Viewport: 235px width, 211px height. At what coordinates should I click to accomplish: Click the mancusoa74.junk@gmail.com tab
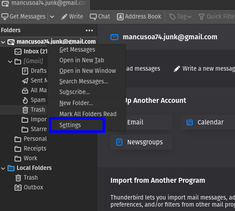pos(45,3)
